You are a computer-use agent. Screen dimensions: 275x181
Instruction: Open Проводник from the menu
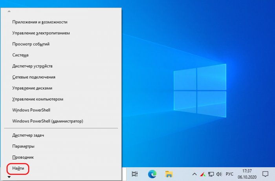point(61,157)
